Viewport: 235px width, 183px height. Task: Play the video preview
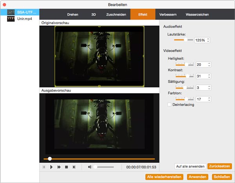click(x=51, y=167)
